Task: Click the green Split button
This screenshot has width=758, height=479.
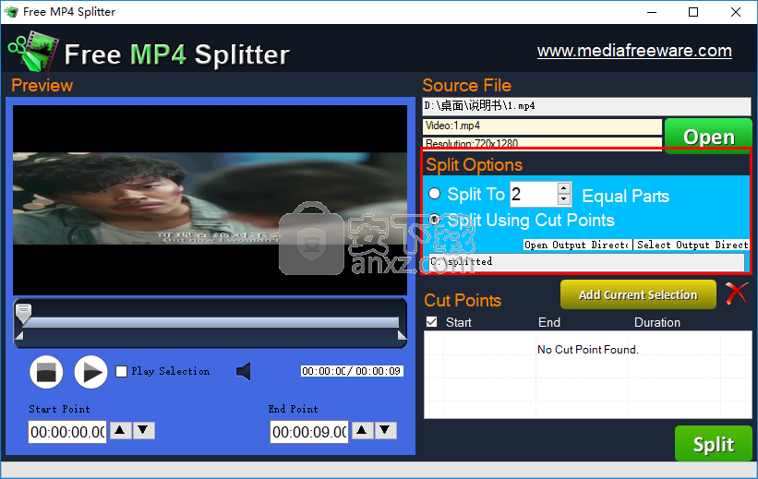Action: (714, 444)
